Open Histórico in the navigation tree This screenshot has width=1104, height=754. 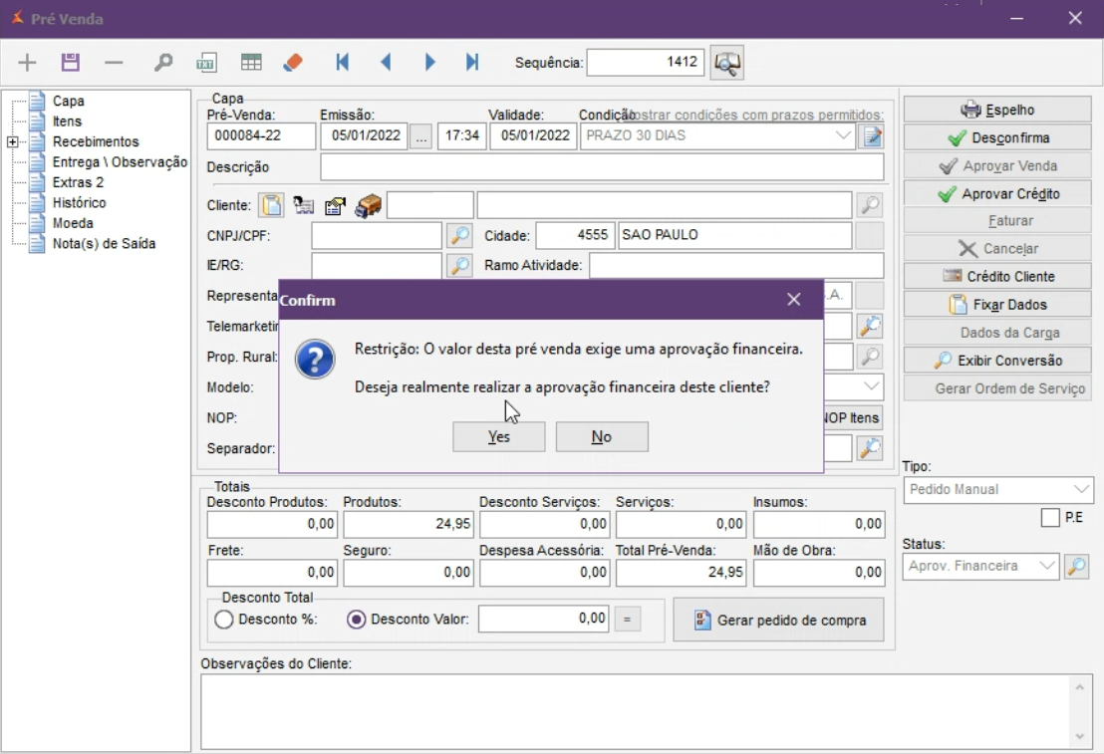79,203
